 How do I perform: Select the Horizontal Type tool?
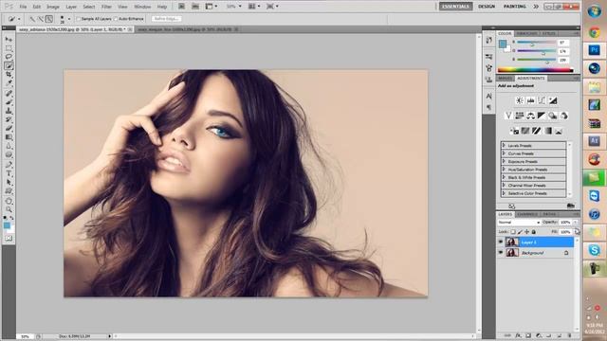tap(9, 174)
